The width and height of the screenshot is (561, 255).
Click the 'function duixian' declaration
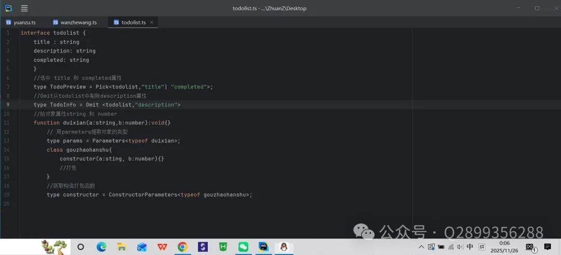tap(102, 123)
